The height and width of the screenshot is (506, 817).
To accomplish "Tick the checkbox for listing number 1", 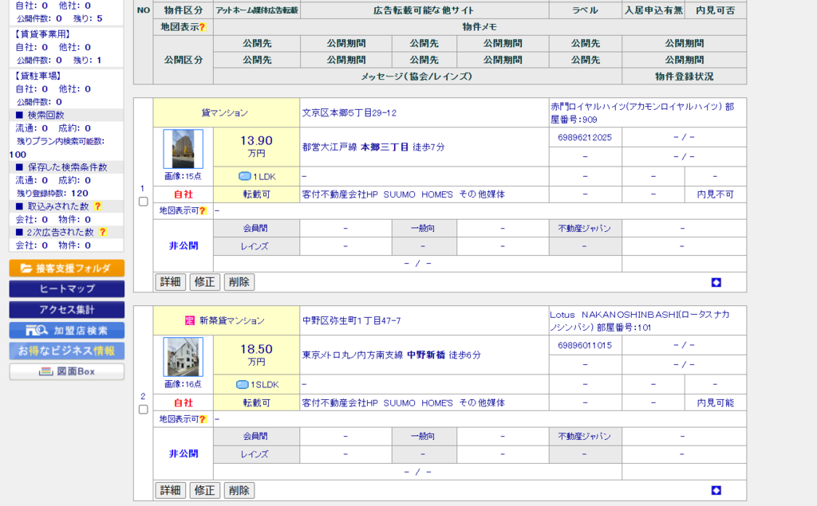I will coord(143,202).
